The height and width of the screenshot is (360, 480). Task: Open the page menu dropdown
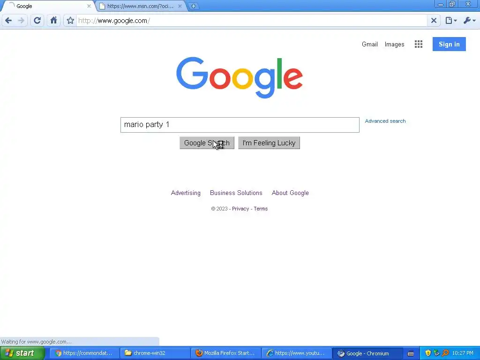pyautogui.click(x=451, y=21)
